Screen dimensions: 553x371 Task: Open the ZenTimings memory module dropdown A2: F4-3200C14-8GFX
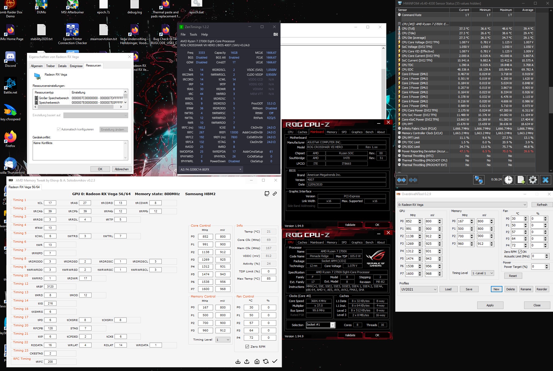[x=211, y=169]
